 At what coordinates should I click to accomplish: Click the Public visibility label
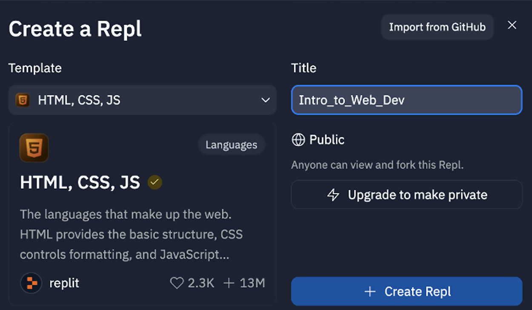coord(327,139)
